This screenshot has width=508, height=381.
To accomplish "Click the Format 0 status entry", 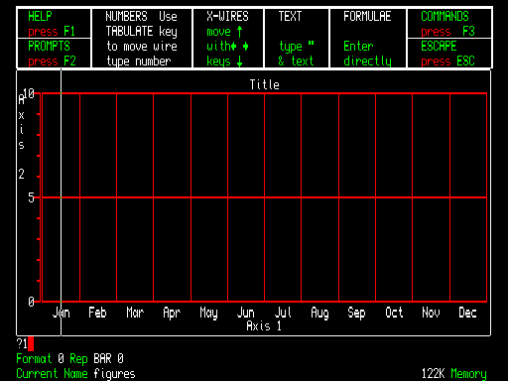I will pos(40,359).
